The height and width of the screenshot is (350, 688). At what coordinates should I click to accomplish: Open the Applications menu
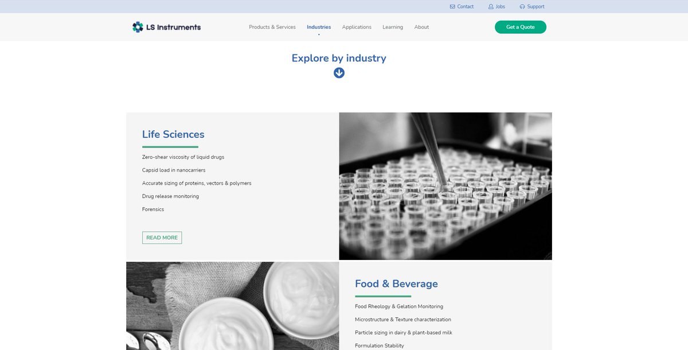357,27
